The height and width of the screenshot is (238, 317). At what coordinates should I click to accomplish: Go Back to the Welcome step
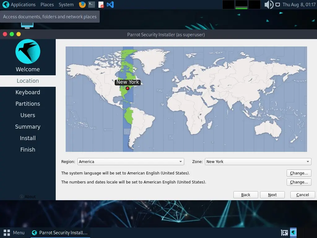246,195
